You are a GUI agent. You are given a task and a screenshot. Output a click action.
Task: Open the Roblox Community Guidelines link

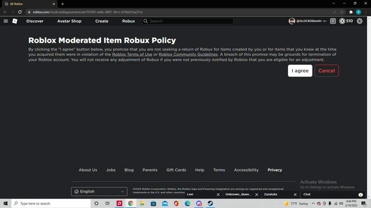pos(188,54)
